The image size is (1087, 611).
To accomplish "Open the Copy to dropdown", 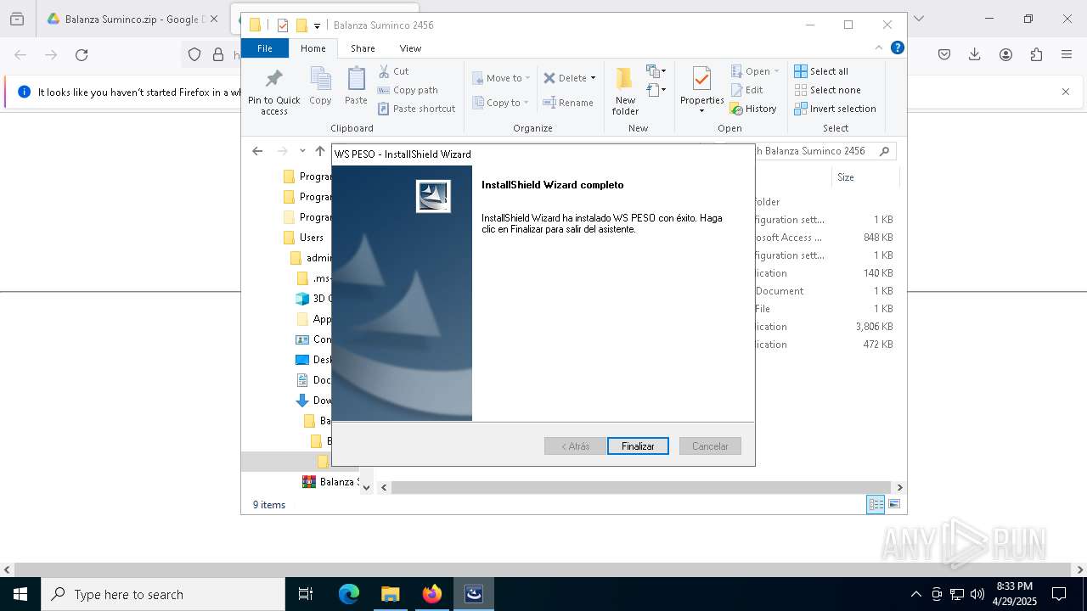I will pyautogui.click(x=500, y=103).
